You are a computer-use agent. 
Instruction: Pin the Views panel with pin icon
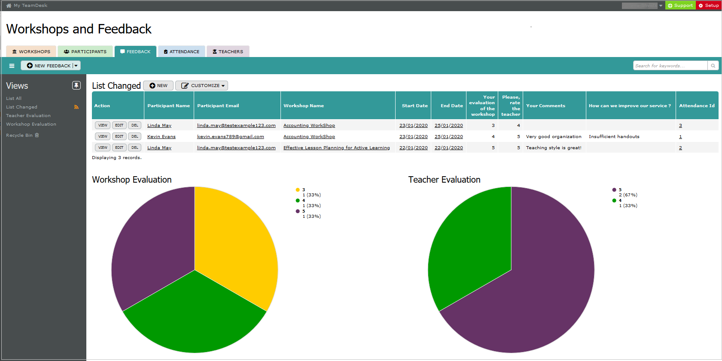pos(76,85)
